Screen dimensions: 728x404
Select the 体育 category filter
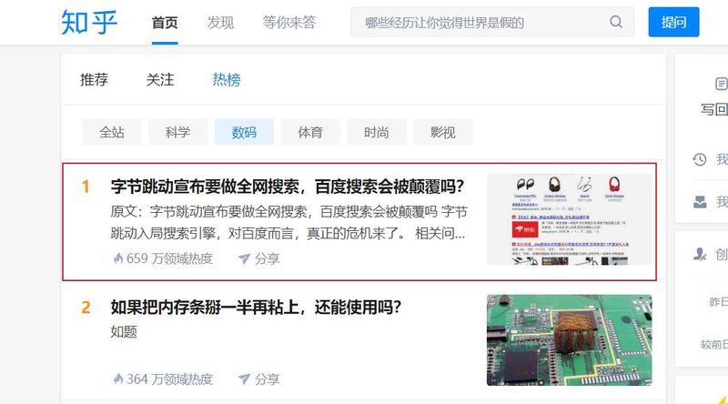(310, 132)
